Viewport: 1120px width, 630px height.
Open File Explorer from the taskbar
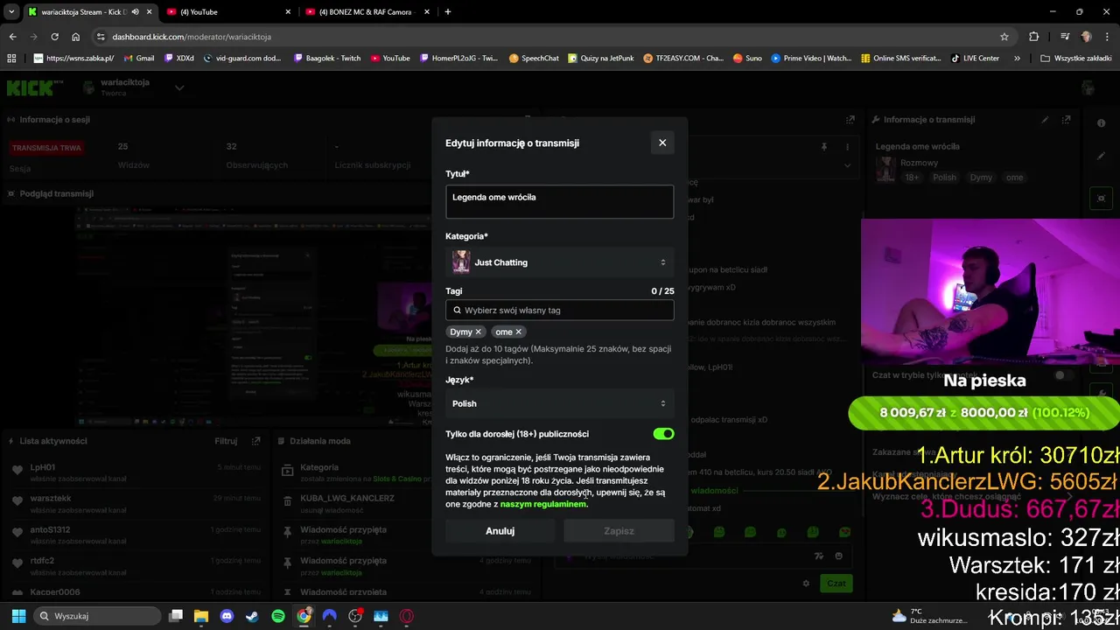[x=201, y=616]
